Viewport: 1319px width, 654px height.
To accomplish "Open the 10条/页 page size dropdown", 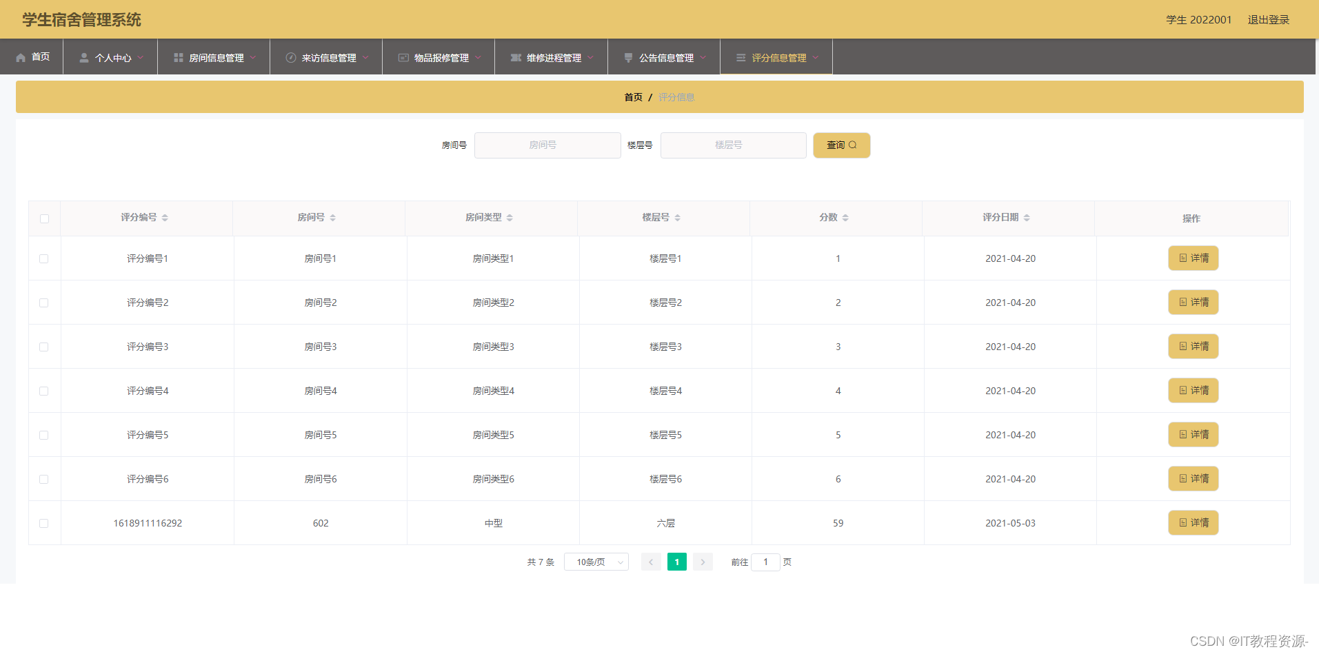I will pyautogui.click(x=596, y=562).
